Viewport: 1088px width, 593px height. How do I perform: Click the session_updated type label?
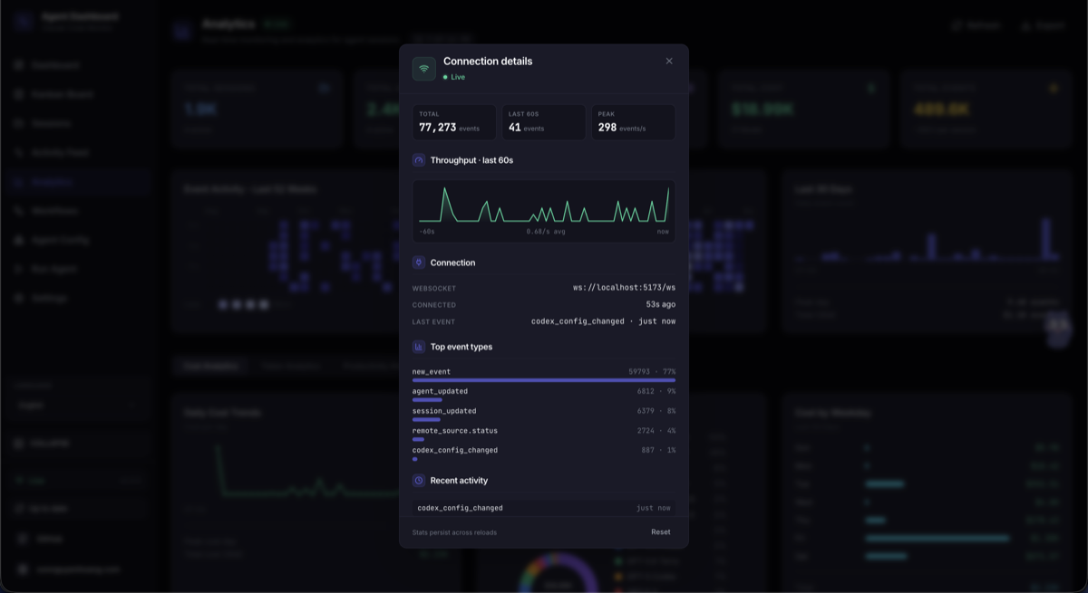point(444,411)
